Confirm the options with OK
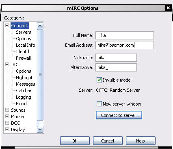The height and width of the screenshot is (149, 173). (x=75, y=141)
